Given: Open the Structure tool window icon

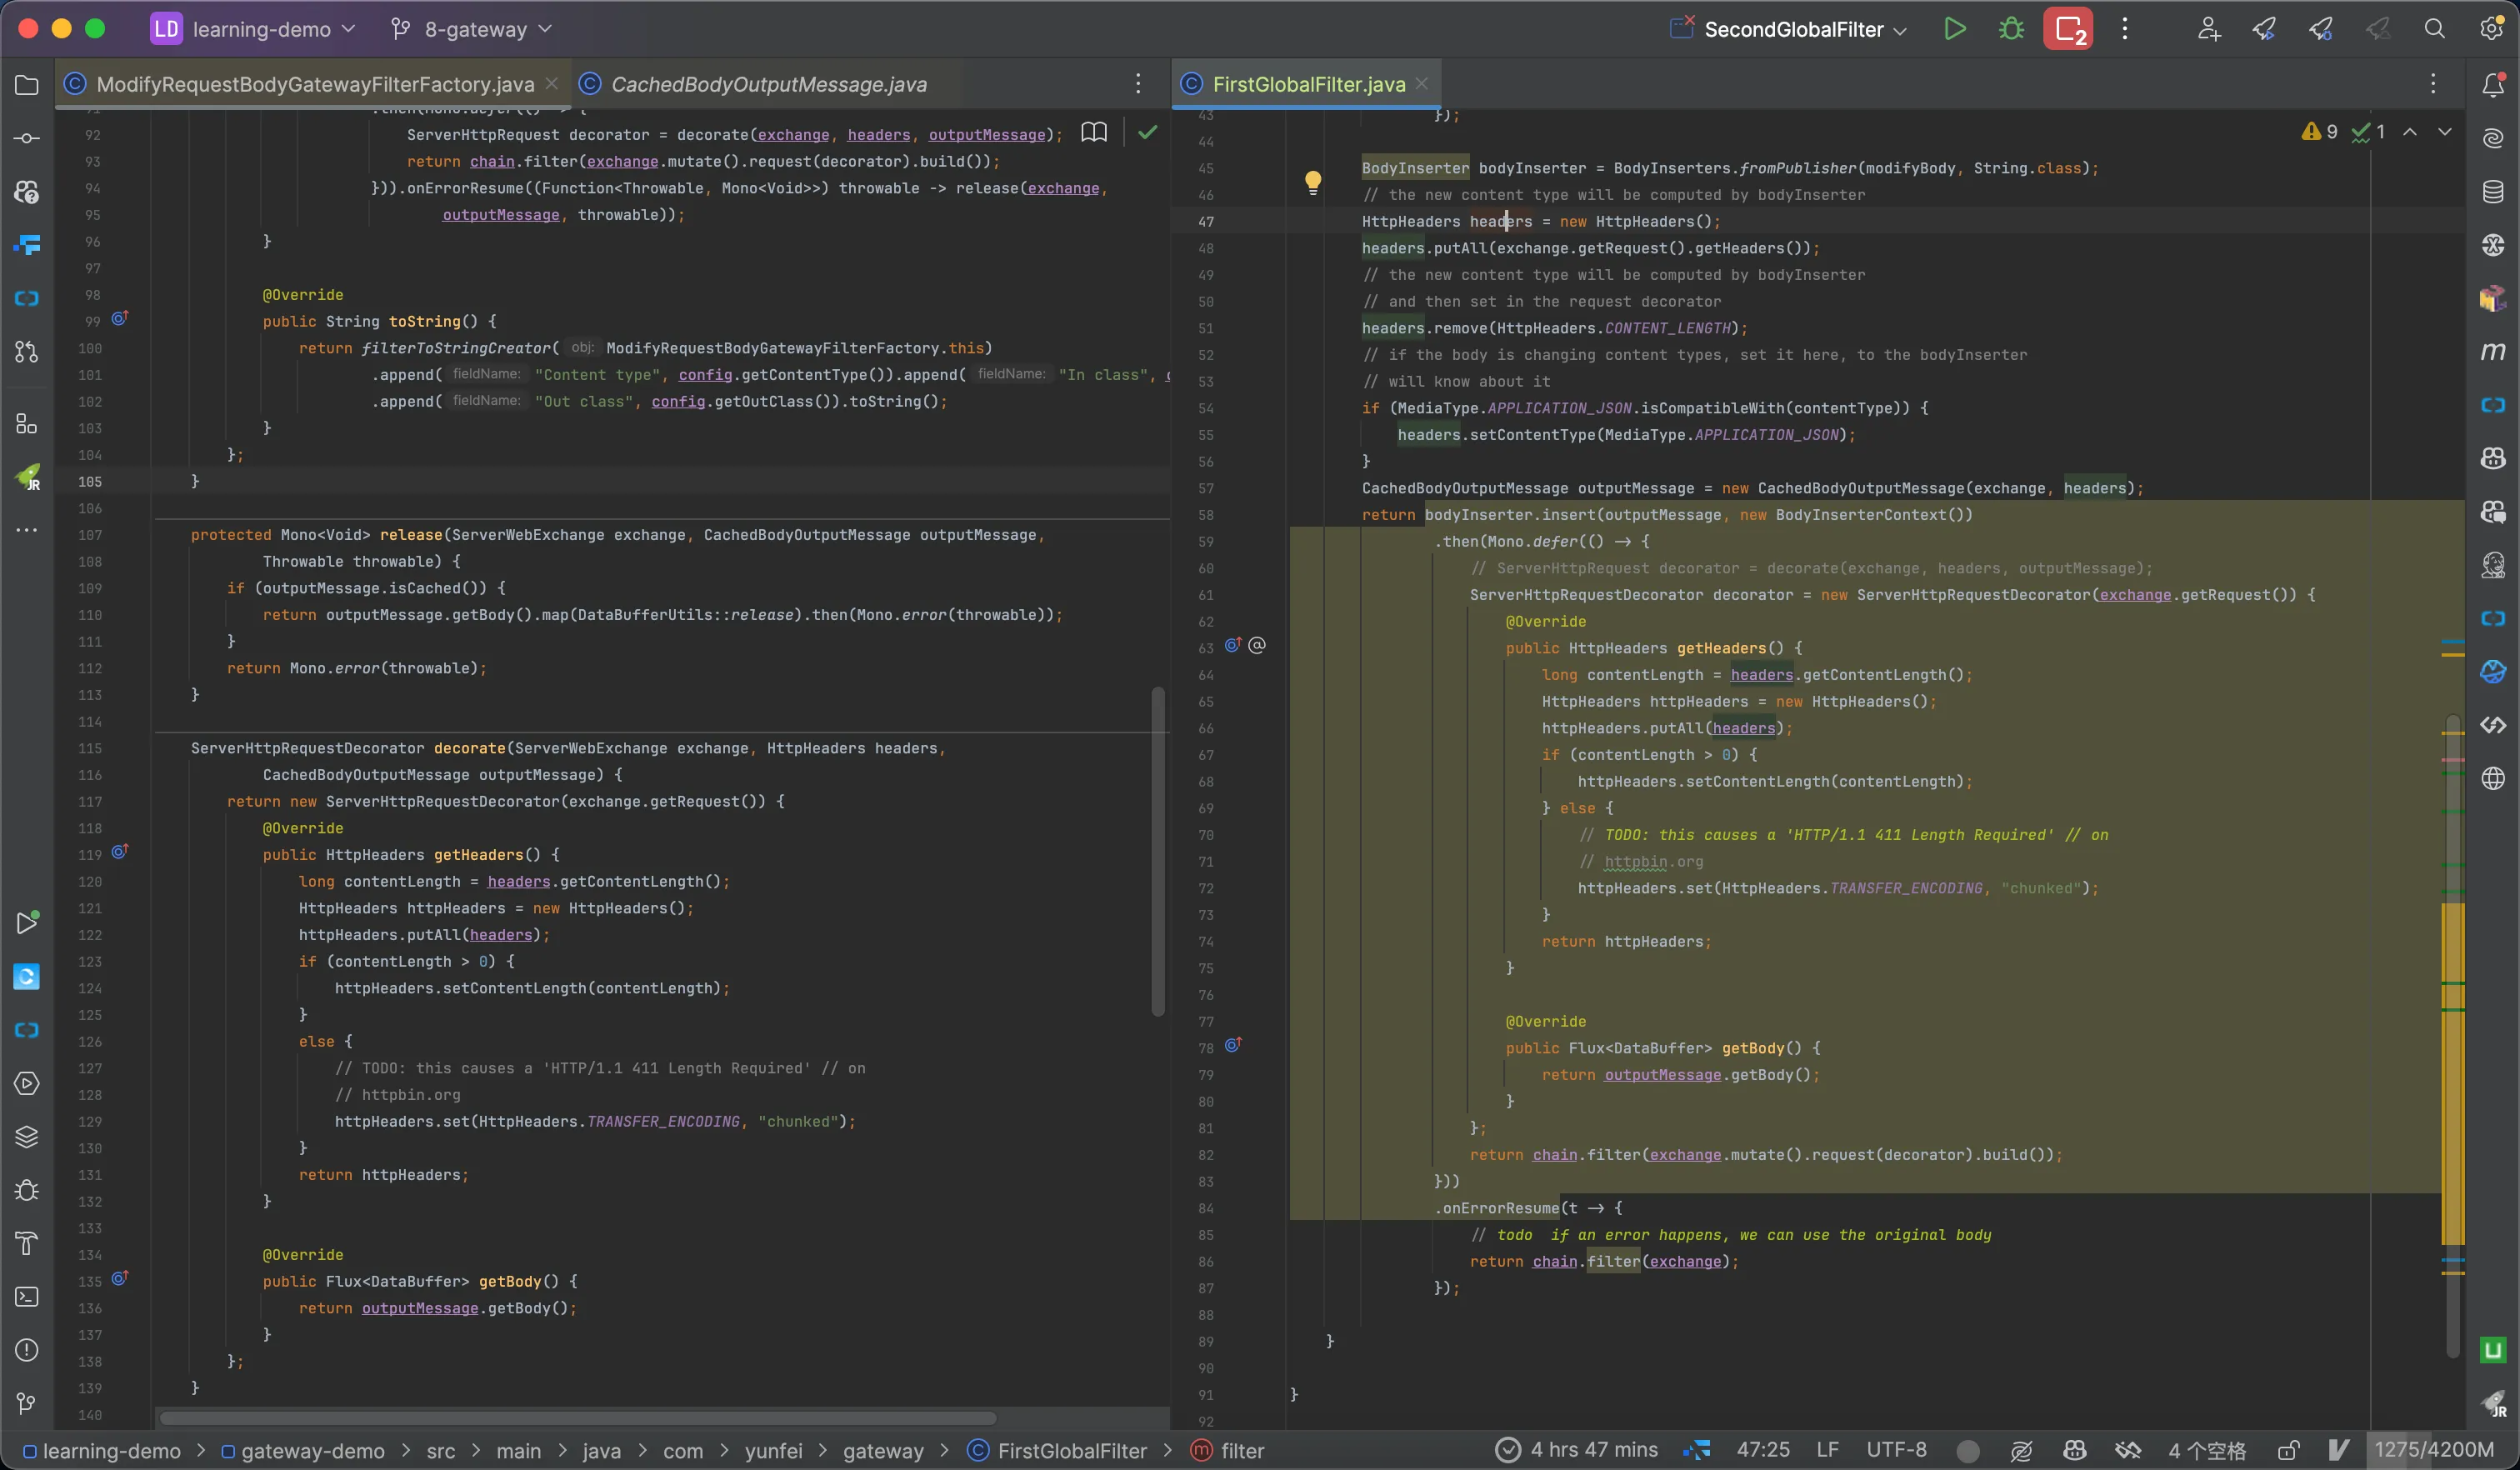Looking at the screenshot, I should (27, 424).
